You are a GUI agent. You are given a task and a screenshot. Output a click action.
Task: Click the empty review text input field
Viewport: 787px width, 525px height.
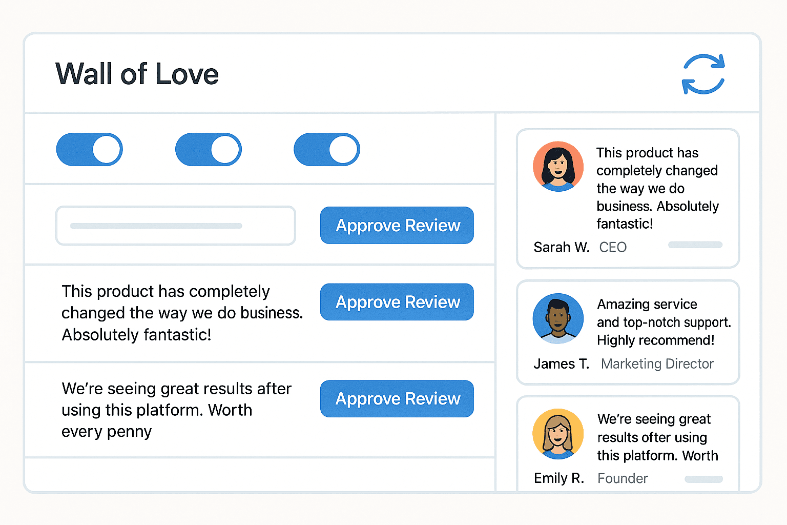click(175, 225)
